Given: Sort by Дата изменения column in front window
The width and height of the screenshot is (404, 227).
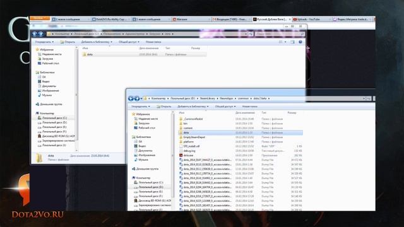Looking at the screenshot, I should (x=245, y=113).
